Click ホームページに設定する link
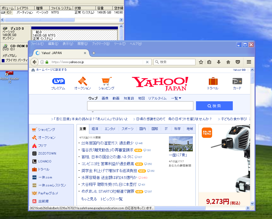The height and width of the screenshot is (219, 272). tap(51, 70)
